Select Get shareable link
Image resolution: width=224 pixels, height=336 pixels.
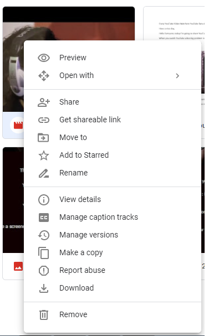(113, 120)
